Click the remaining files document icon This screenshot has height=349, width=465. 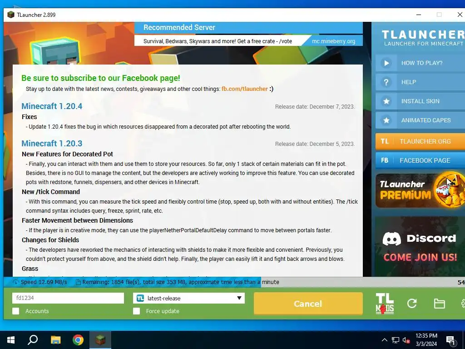pos(78,282)
